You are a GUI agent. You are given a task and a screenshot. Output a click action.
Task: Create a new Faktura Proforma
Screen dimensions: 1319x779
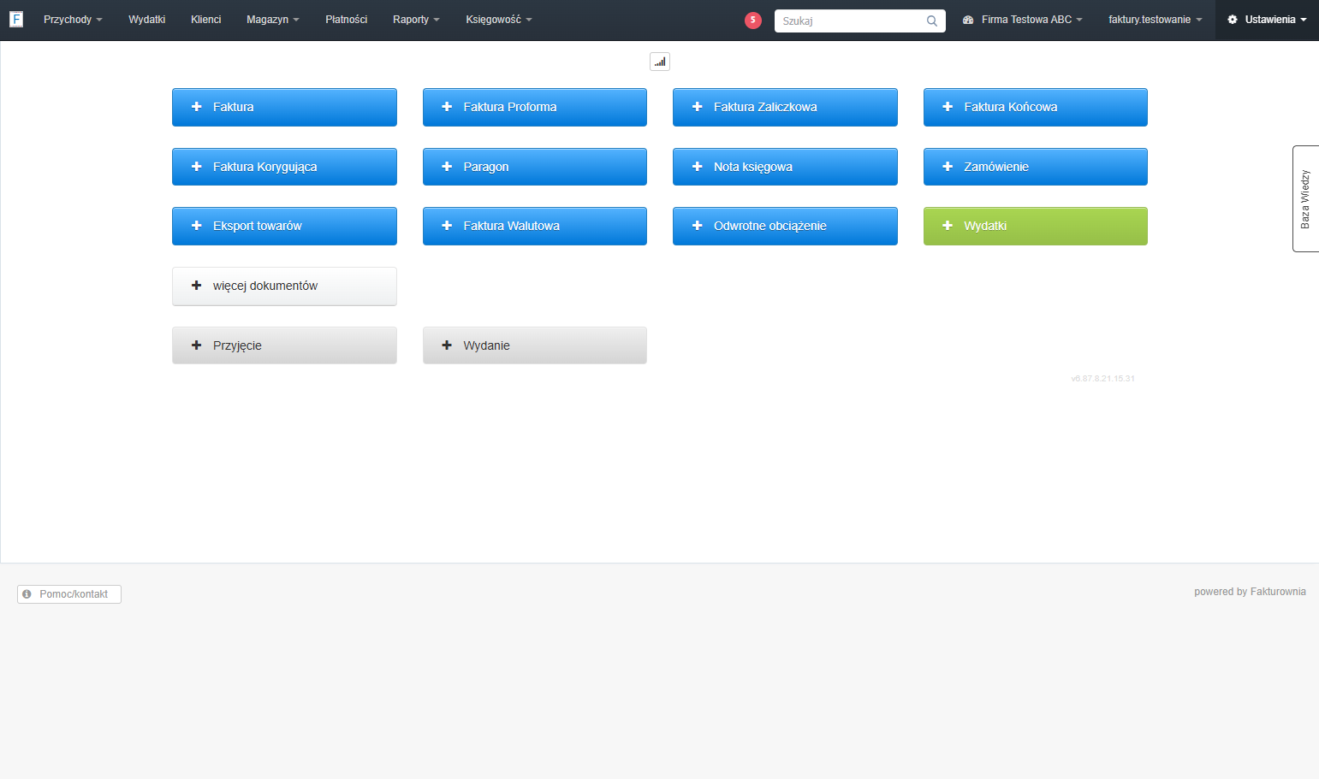535,107
